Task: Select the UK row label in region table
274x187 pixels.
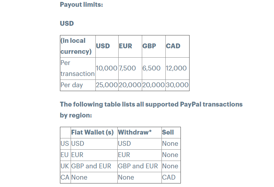Action: [65, 166]
